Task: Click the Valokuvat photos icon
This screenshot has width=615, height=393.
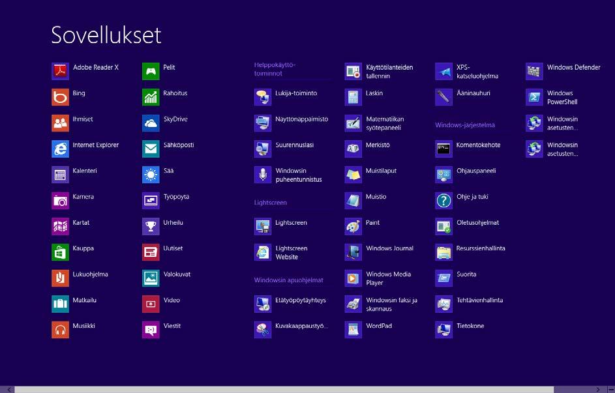Action: (x=151, y=278)
